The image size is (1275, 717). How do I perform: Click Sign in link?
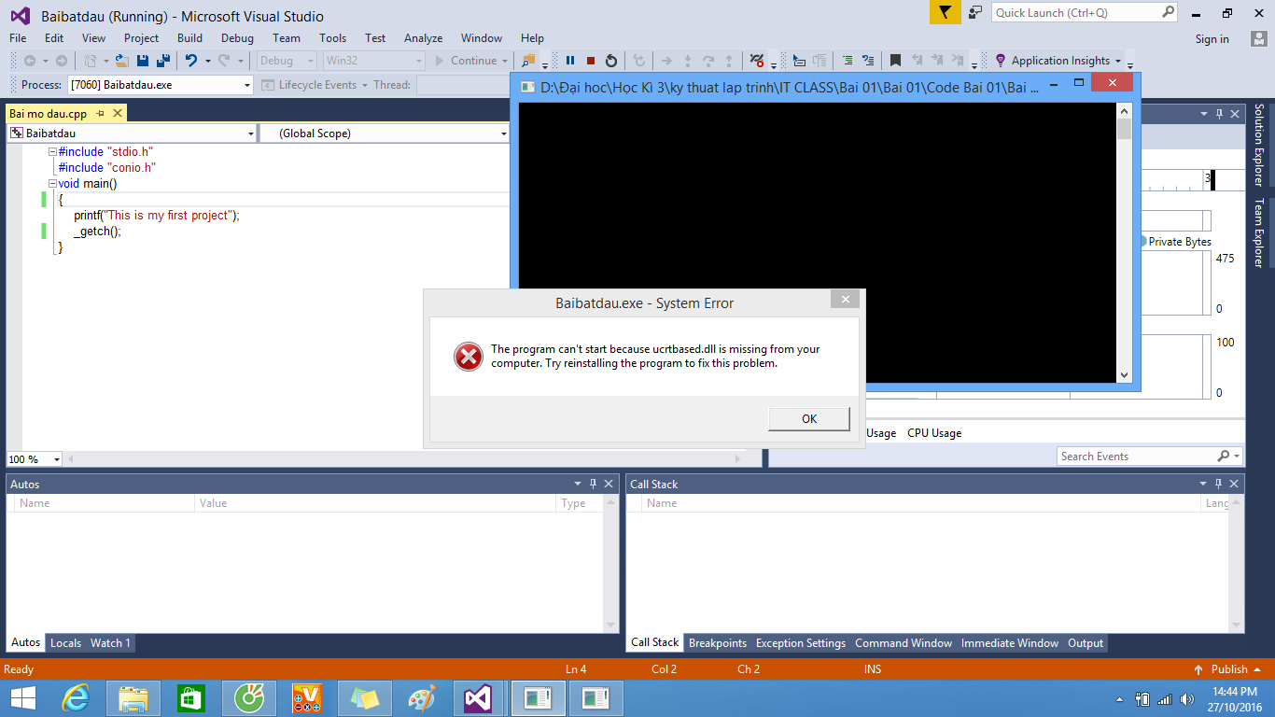pyautogui.click(x=1212, y=39)
